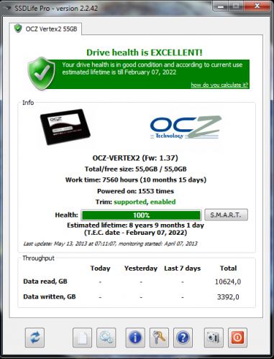Click the 'Yesterday' column header
Image resolution: width=274 pixels, height=359 pixels.
141,269
